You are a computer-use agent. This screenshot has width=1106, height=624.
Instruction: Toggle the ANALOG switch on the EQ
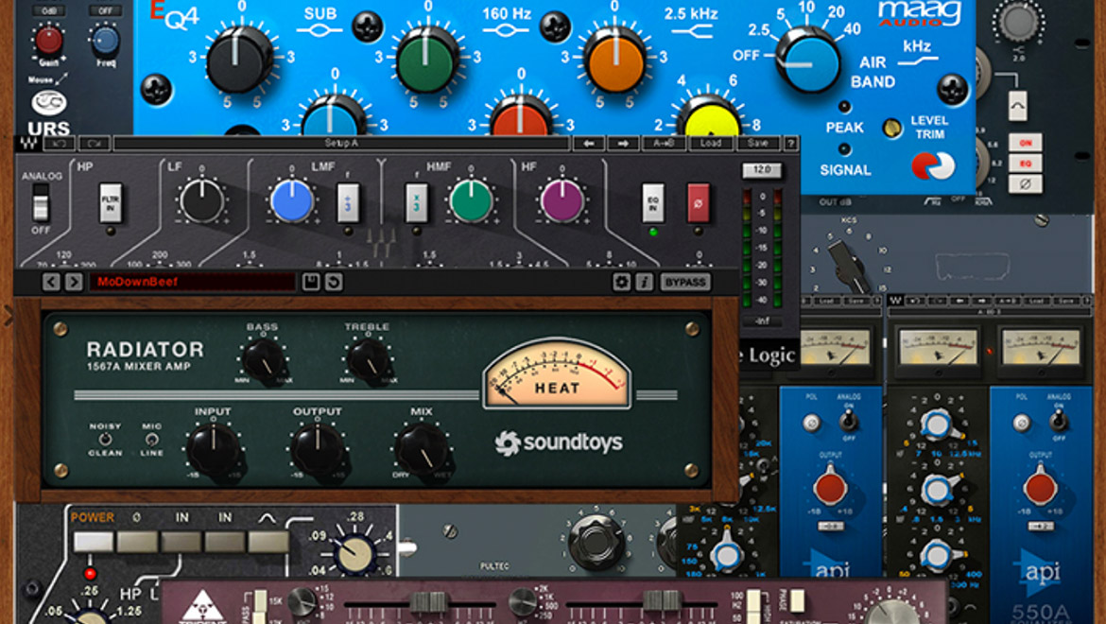pyautogui.click(x=40, y=201)
